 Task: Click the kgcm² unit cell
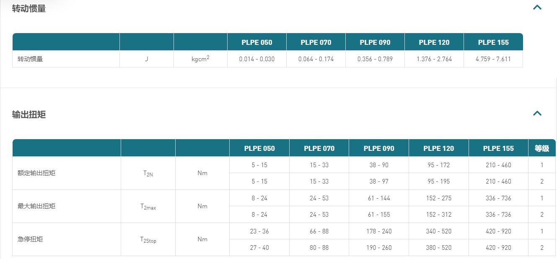click(x=200, y=59)
